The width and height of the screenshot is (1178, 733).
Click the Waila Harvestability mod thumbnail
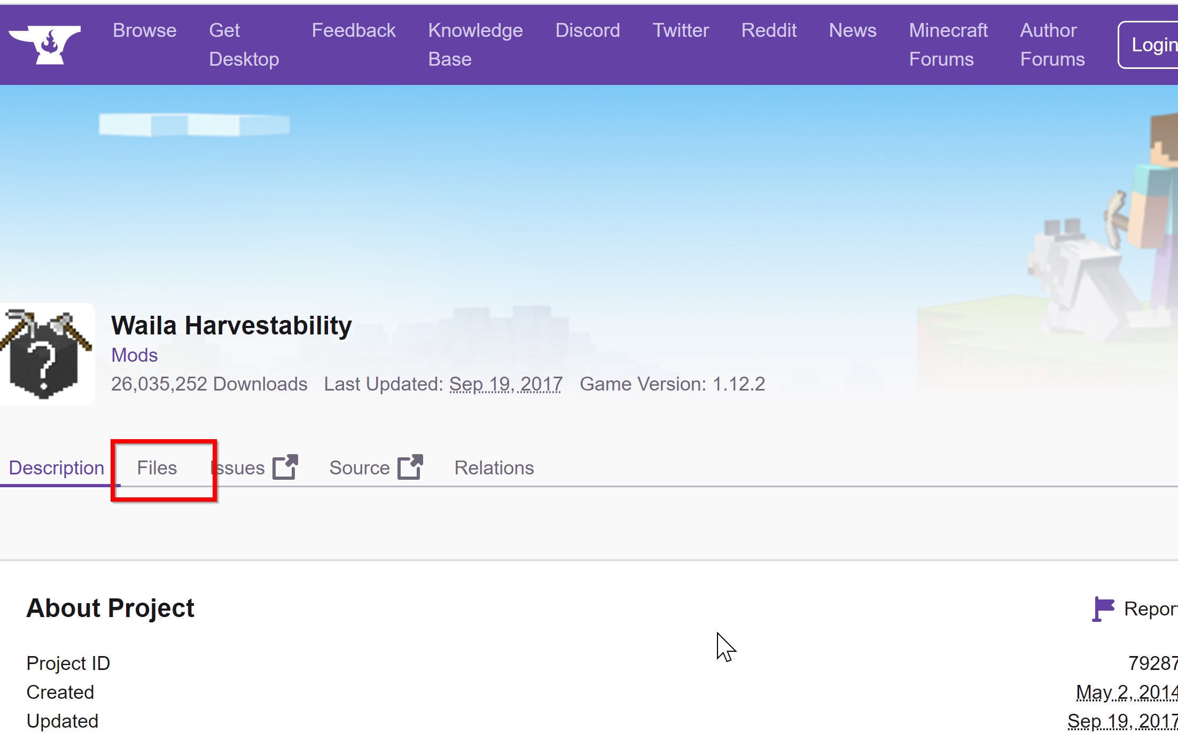click(x=46, y=354)
